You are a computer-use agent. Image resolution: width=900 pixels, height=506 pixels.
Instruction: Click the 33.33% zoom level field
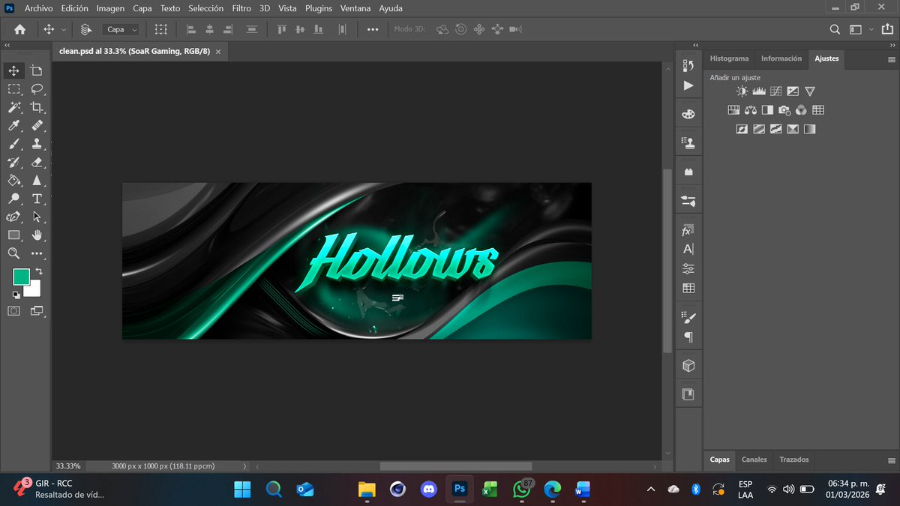coord(68,466)
